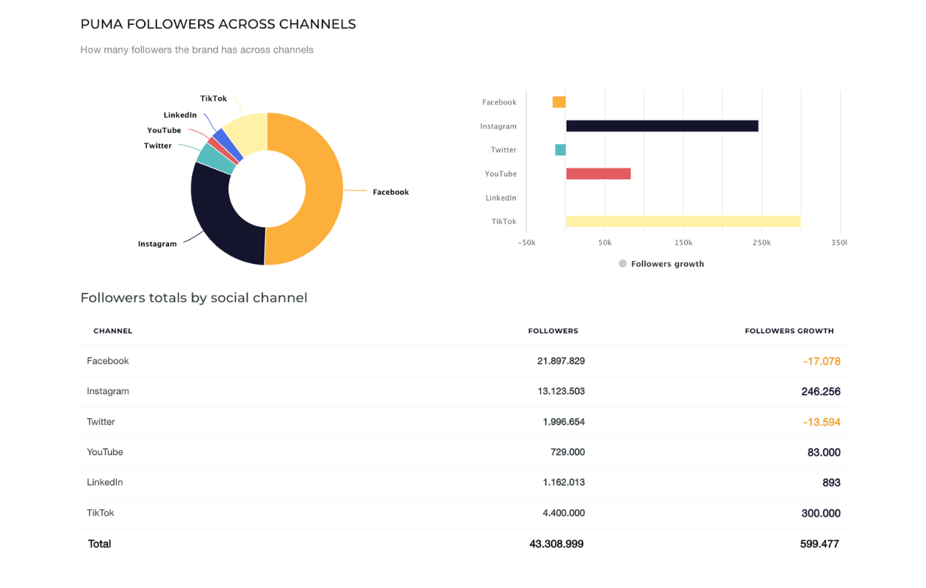Click the Twitter teal bar in growth chart
Viewport: 926px width, 588px height.
pos(561,150)
